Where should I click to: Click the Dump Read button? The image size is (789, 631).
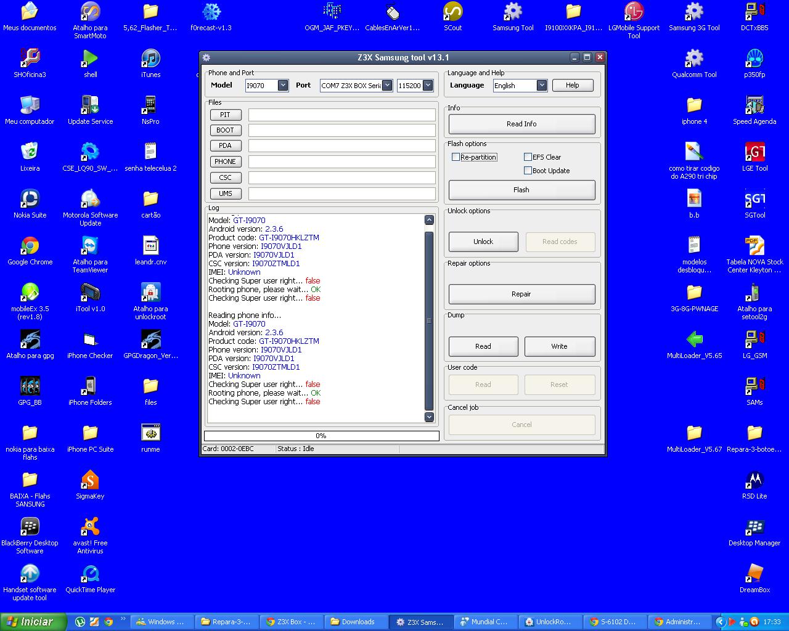(483, 346)
